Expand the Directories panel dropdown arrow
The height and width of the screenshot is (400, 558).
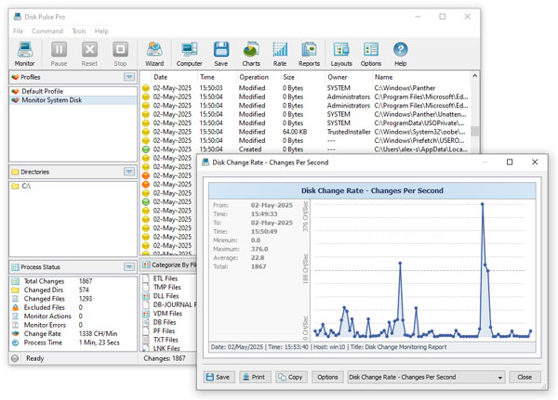pos(129,172)
